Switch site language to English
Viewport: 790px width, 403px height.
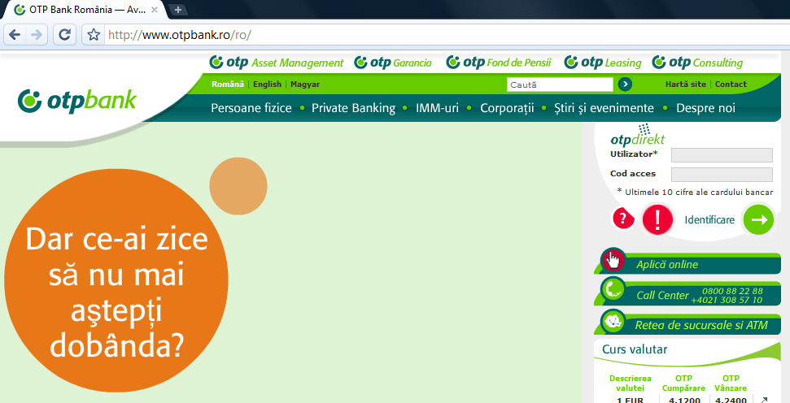click(267, 84)
